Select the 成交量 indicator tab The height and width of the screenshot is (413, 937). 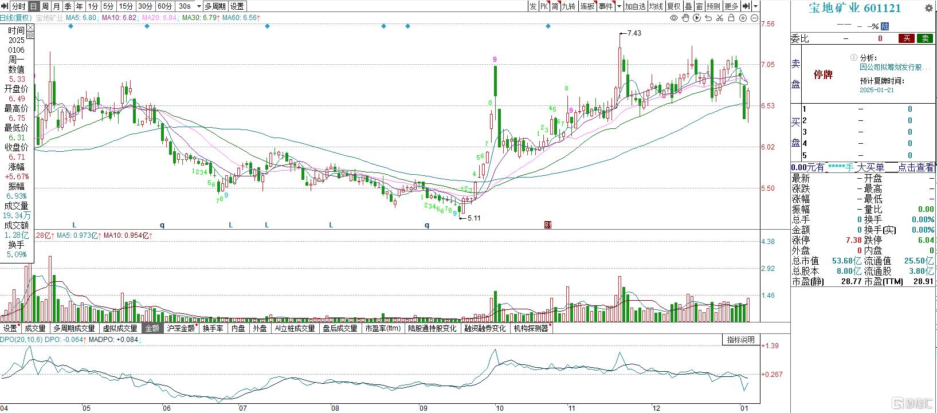35,328
